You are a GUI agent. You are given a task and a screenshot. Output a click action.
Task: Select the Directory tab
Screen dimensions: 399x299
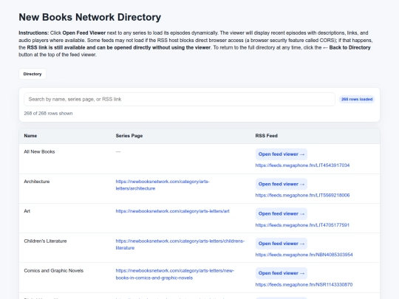pos(33,74)
